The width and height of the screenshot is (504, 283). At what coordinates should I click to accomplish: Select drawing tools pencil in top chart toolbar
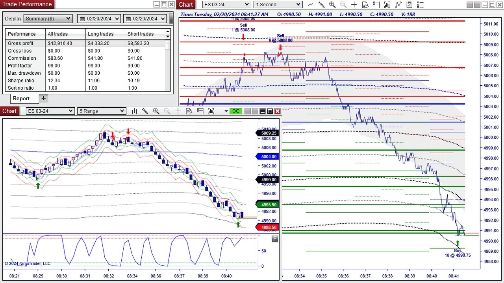pyautogui.click(x=321, y=5)
